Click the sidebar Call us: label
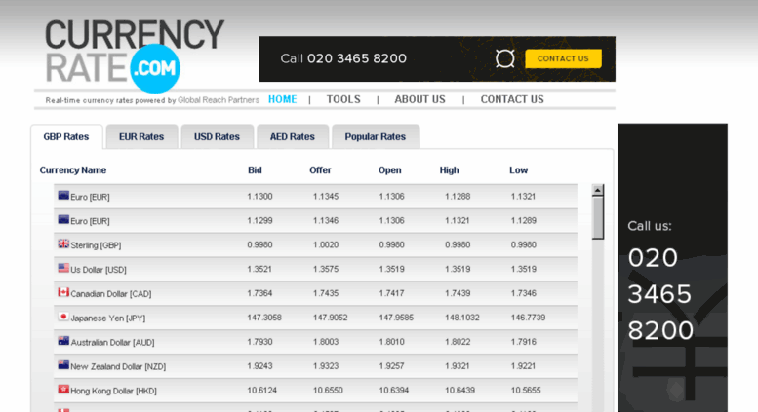The width and height of the screenshot is (758, 412). tap(650, 226)
